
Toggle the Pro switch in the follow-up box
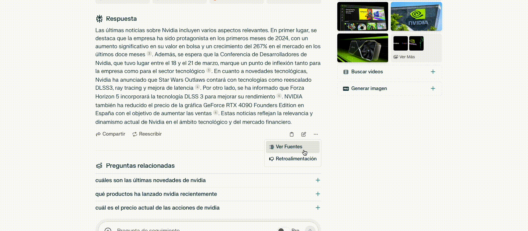(x=284, y=230)
